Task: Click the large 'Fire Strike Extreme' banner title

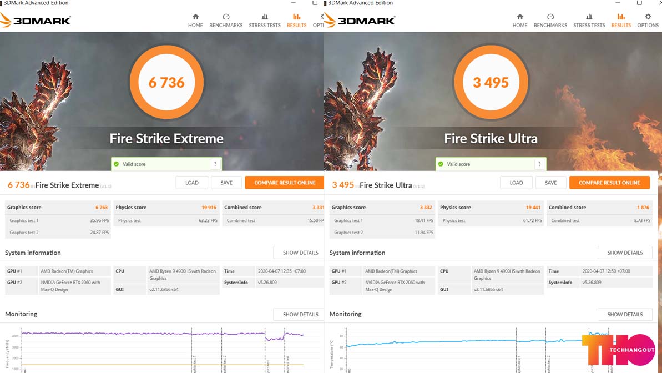Action: [167, 139]
